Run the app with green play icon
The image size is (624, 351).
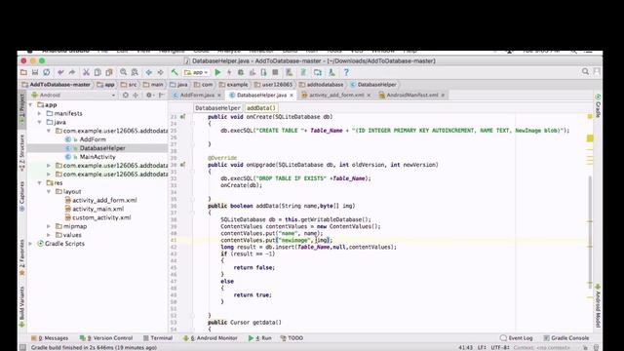click(217, 72)
